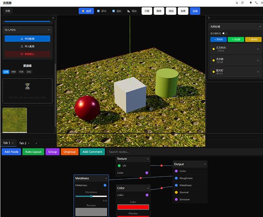
Task: Collapse the right sidebar panel arrow
Action: (209, 18)
